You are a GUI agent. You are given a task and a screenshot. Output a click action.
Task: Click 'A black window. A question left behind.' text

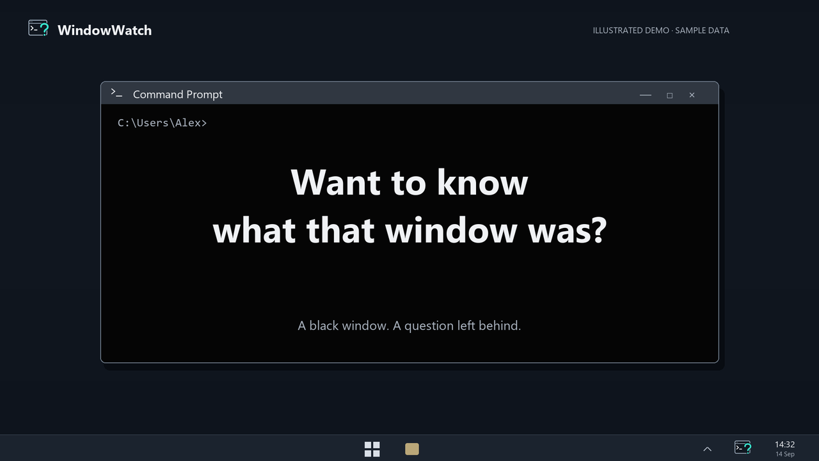409,325
